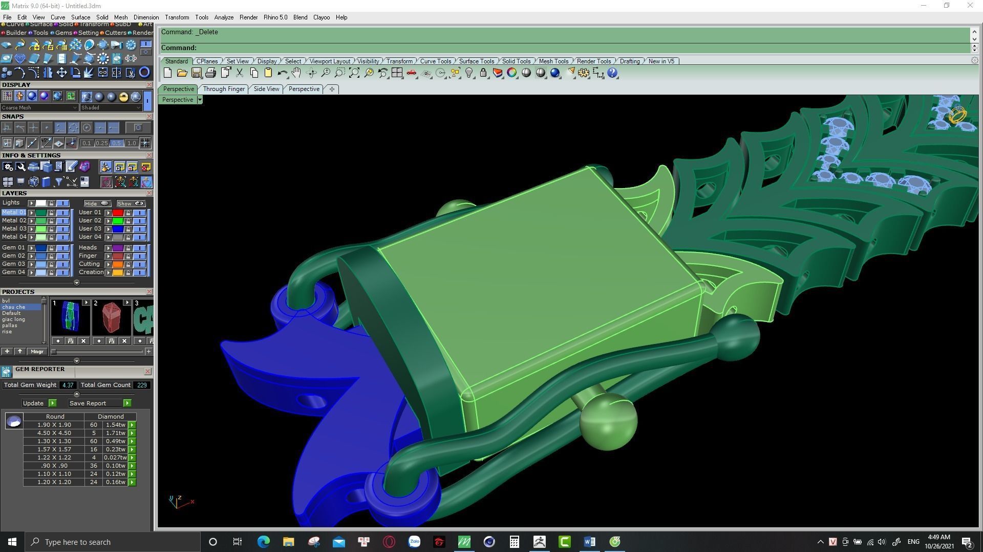Expand the Layers panel with bottom arrow
The height and width of the screenshot is (552, 983).
(x=77, y=283)
